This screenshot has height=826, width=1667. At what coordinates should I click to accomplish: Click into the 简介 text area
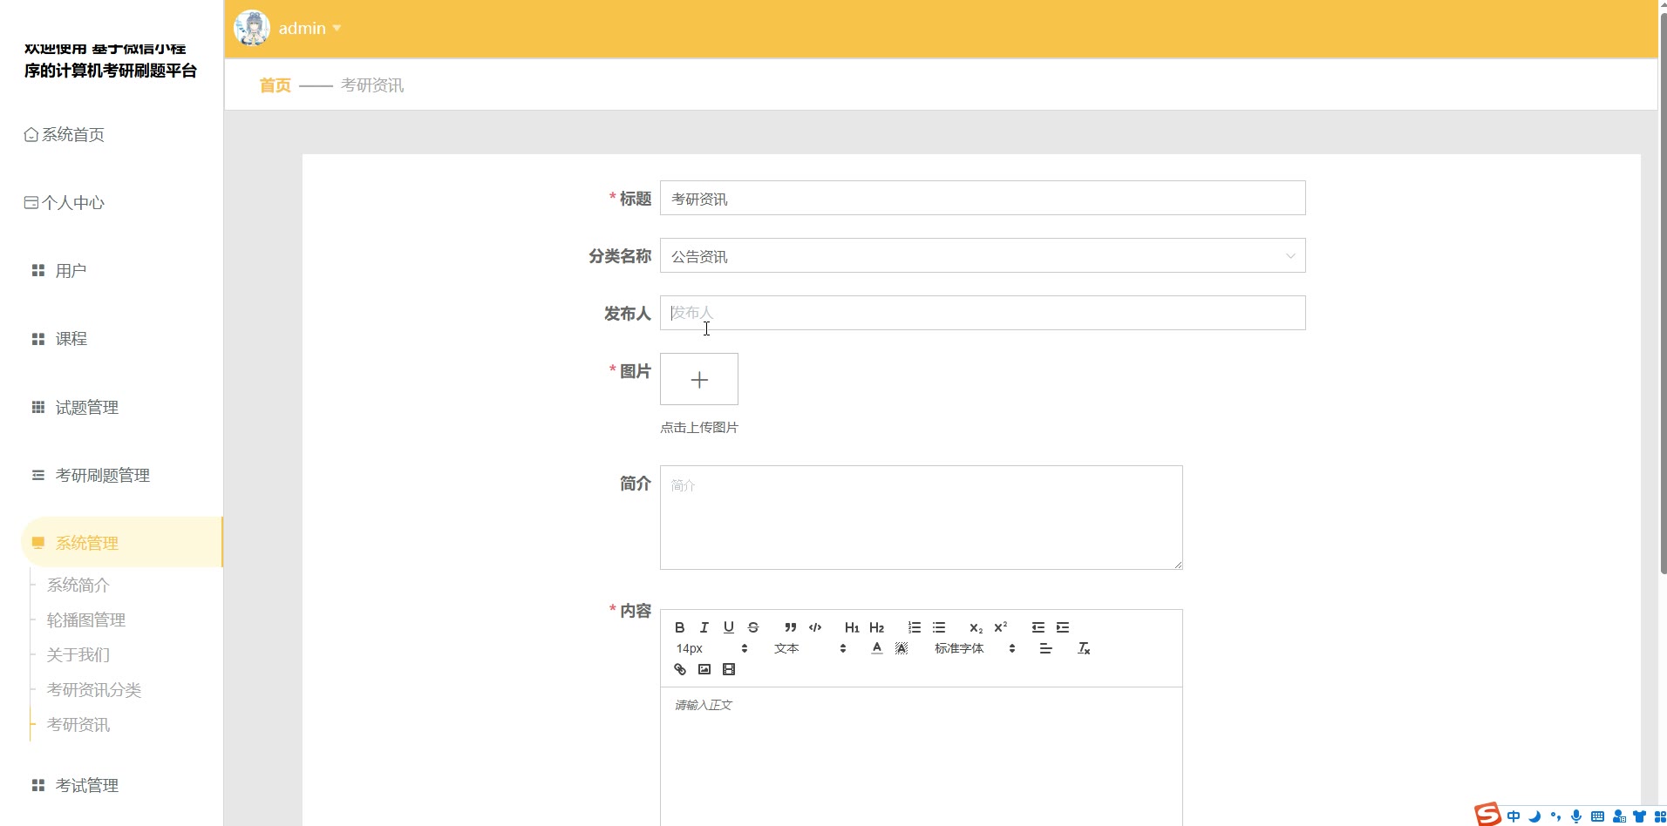click(921, 518)
